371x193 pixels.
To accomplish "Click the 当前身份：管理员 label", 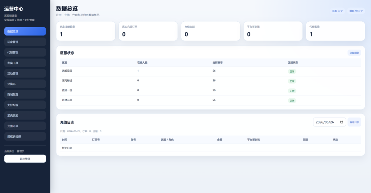I will coord(14,151).
